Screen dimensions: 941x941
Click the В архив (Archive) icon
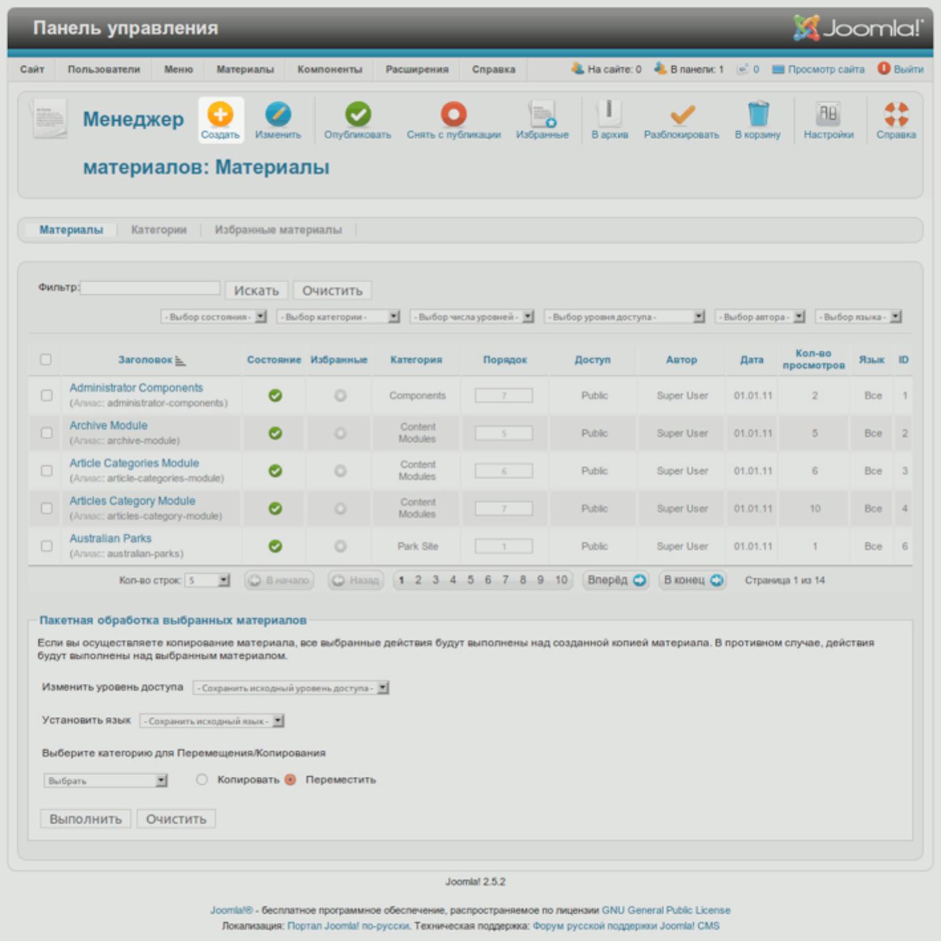click(x=609, y=116)
